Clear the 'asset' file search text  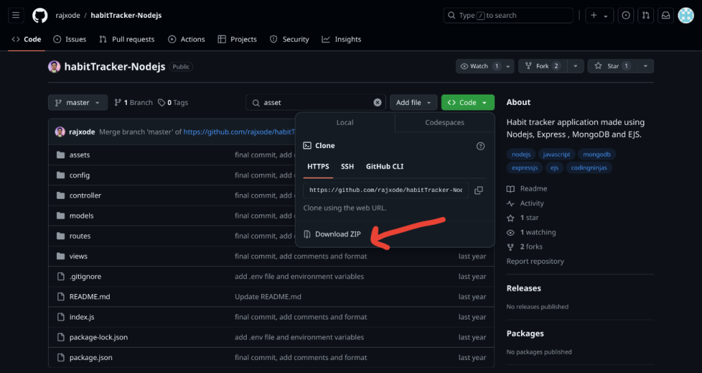pos(377,103)
